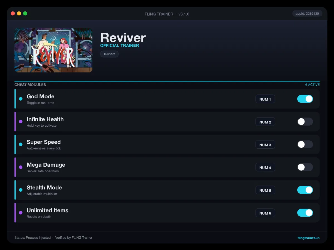This screenshot has width=334, height=250.
Task: Click the purple dot beside Infinite Health
Action: click(21, 122)
